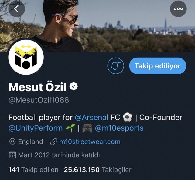Open the three-dot more options menu
Screen dimensions: 195x180
(x=178, y=9)
